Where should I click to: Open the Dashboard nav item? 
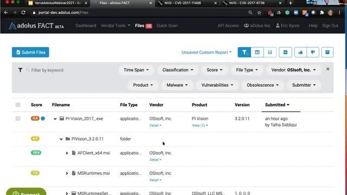[x=86, y=25]
